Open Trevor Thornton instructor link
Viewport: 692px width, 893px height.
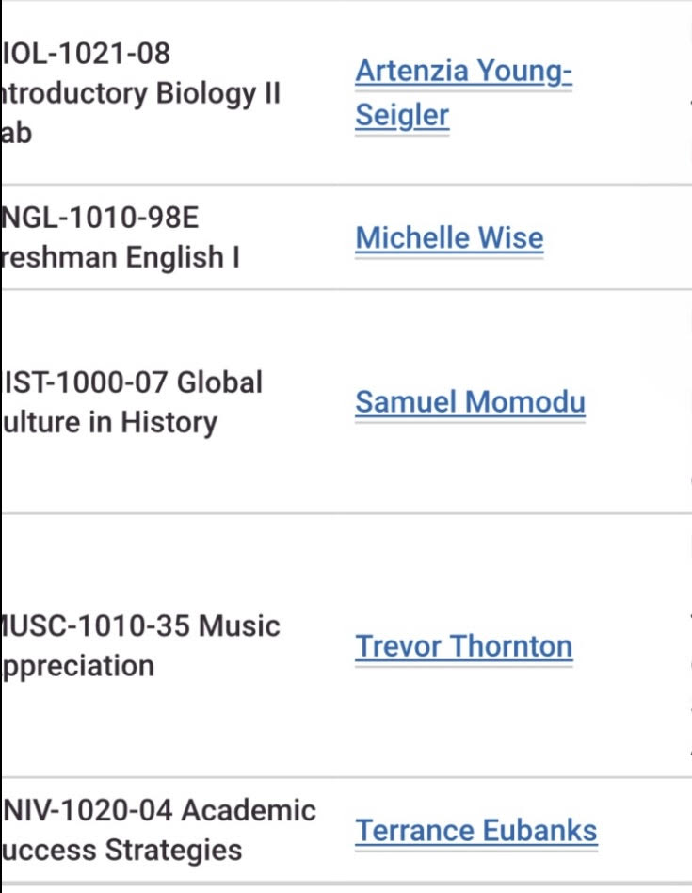coord(464,646)
